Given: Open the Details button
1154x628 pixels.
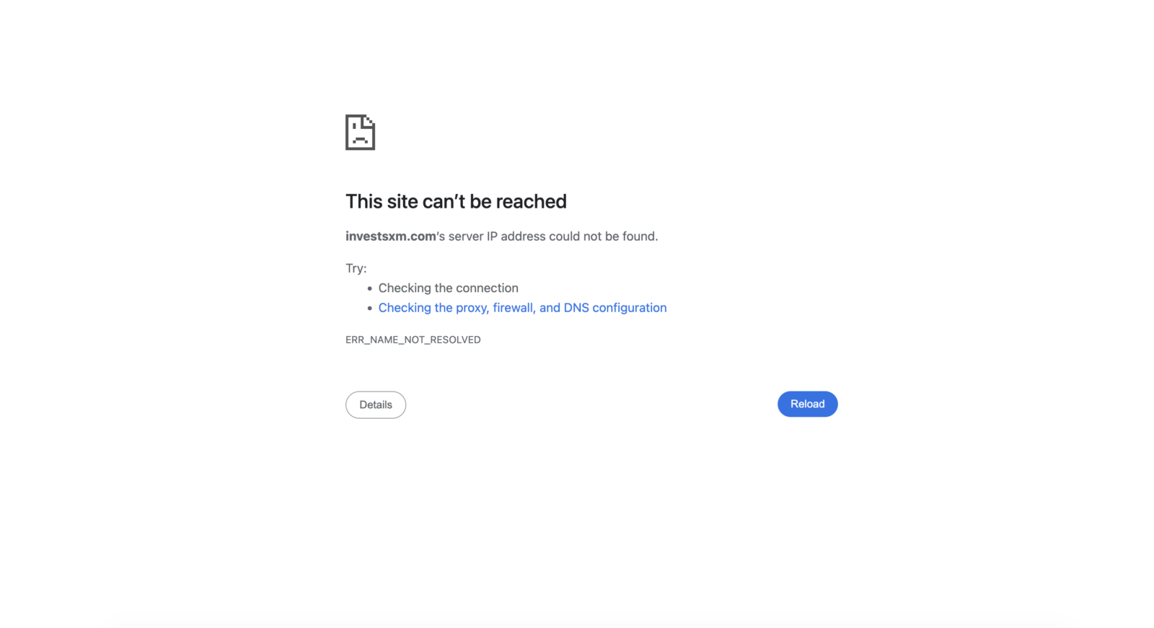Looking at the screenshot, I should [376, 404].
